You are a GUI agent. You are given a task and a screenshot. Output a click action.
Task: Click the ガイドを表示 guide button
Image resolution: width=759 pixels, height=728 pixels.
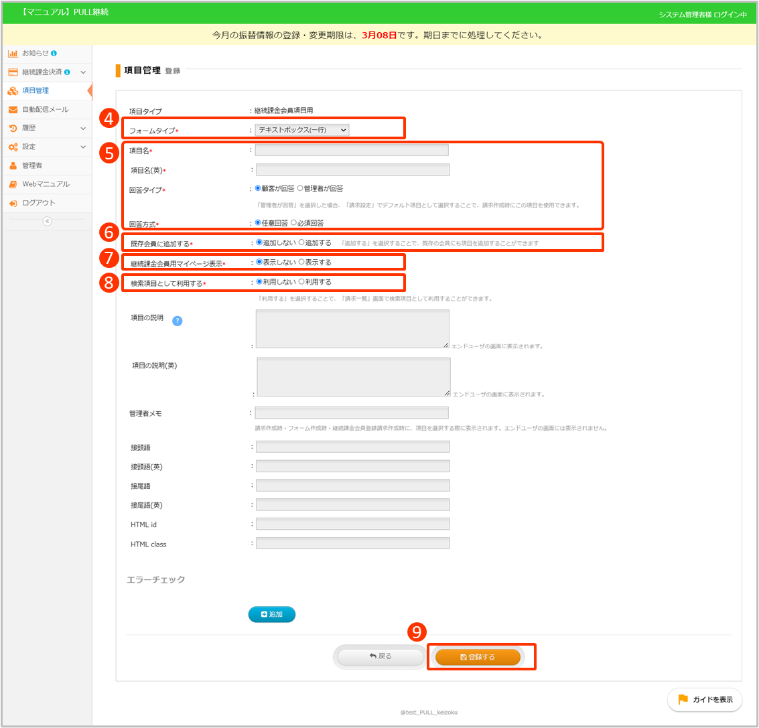pos(705,699)
